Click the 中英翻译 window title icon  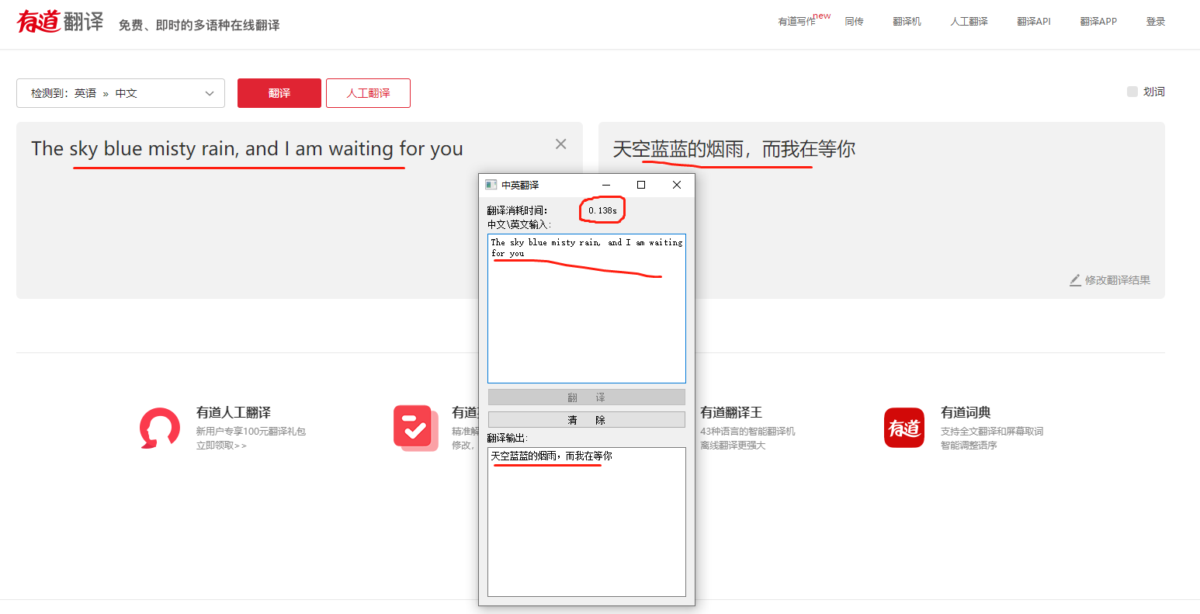click(491, 185)
